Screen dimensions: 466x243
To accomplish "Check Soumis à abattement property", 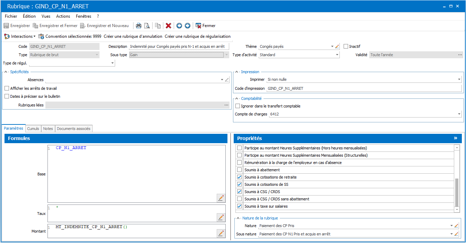I will 239,170.
